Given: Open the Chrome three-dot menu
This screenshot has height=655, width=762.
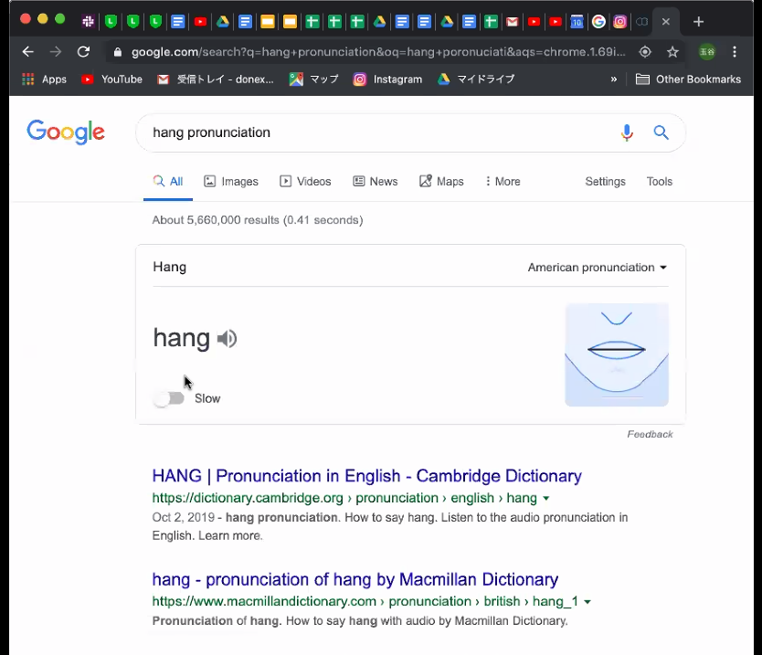Looking at the screenshot, I should (x=735, y=52).
